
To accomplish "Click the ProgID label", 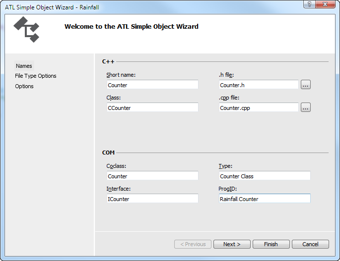I will point(227,189).
